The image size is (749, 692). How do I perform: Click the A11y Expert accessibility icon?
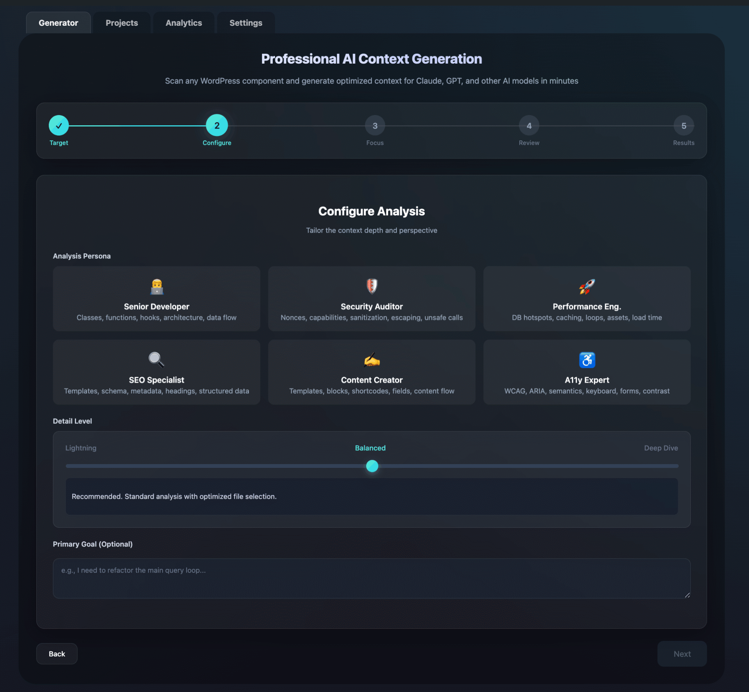pos(587,360)
